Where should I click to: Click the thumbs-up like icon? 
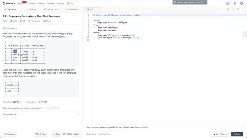11,21
